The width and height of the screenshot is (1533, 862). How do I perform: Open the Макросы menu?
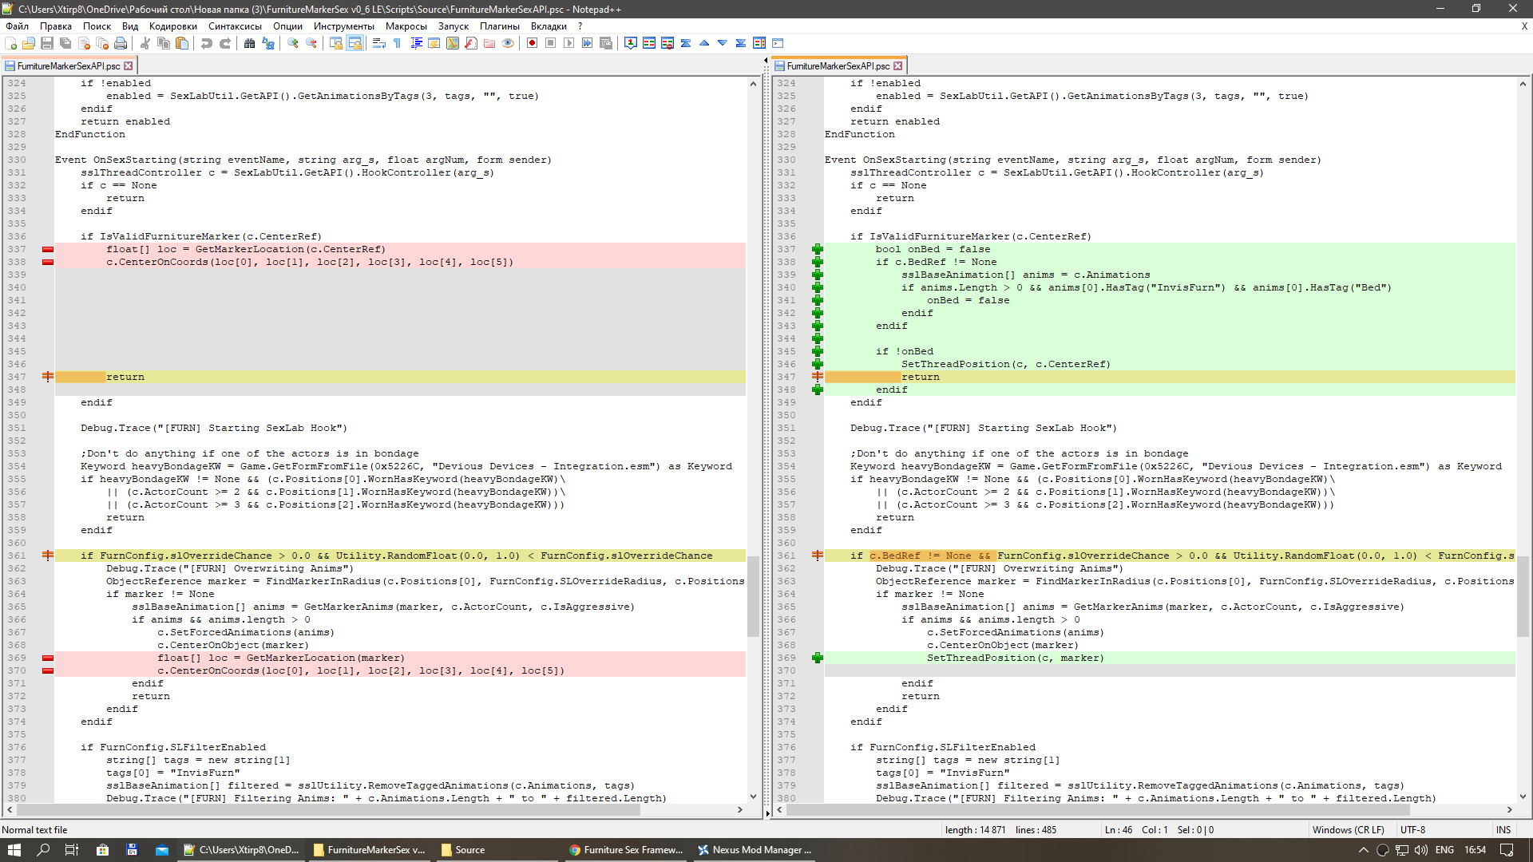[x=406, y=26]
